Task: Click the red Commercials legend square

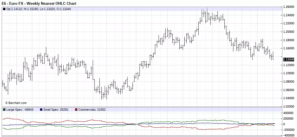Action: pyautogui.click(x=76, y=110)
